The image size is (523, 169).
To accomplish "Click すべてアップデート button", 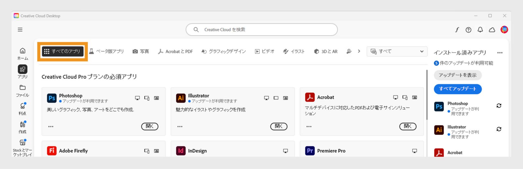I will 458,89.
